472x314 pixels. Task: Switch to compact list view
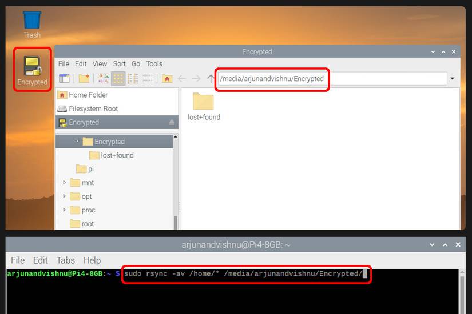click(133, 79)
